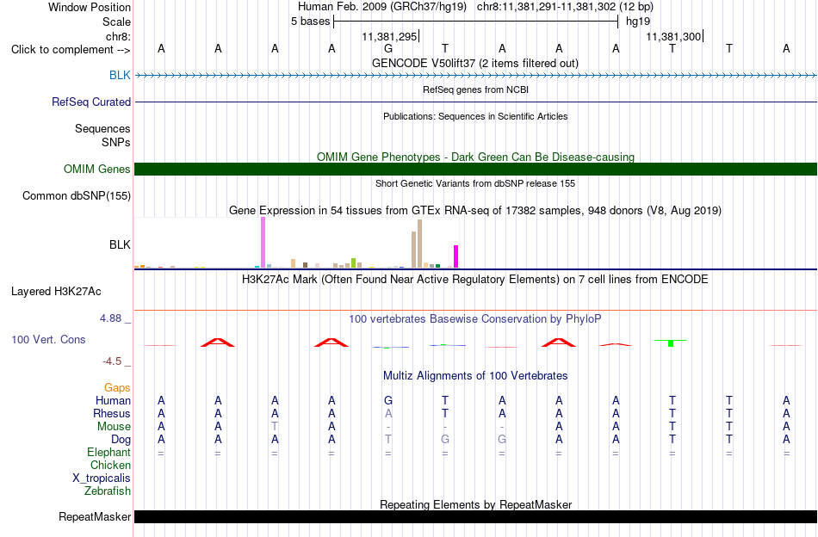
Task: Select the Common dbSNP(155) track label
Action: tap(77, 195)
